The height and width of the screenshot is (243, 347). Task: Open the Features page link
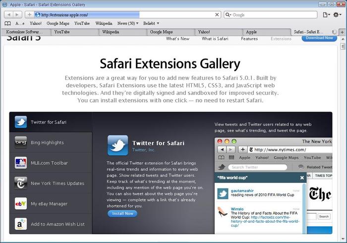coord(249,39)
